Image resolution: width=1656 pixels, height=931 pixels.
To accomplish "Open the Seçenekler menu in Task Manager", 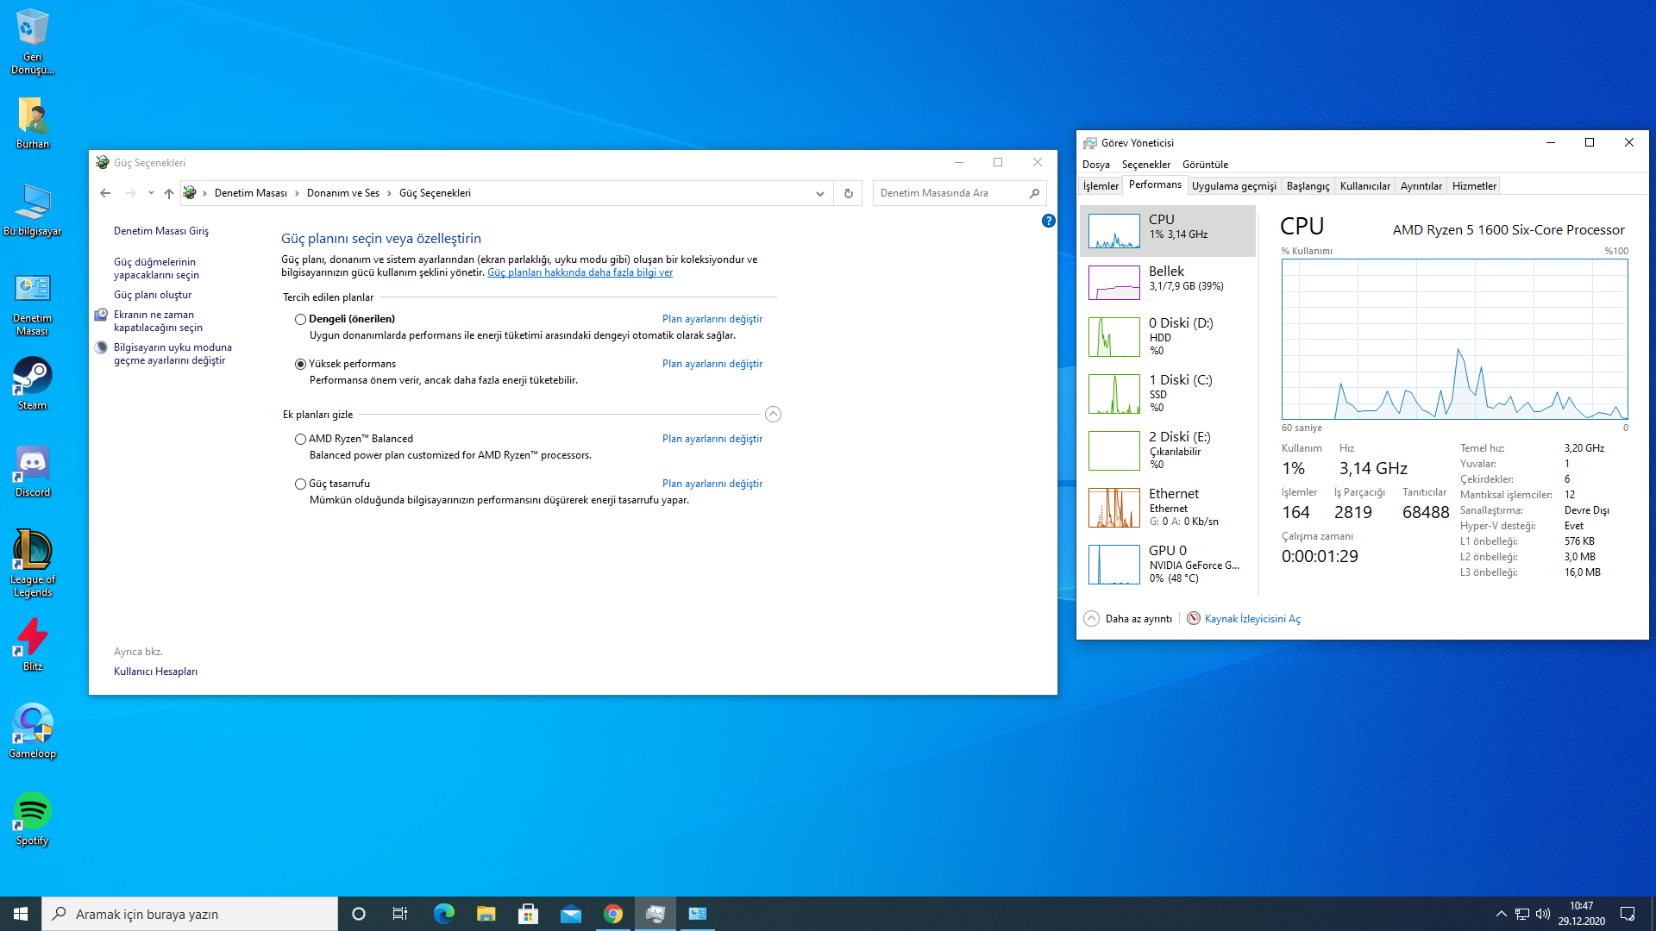I will 1146,165.
